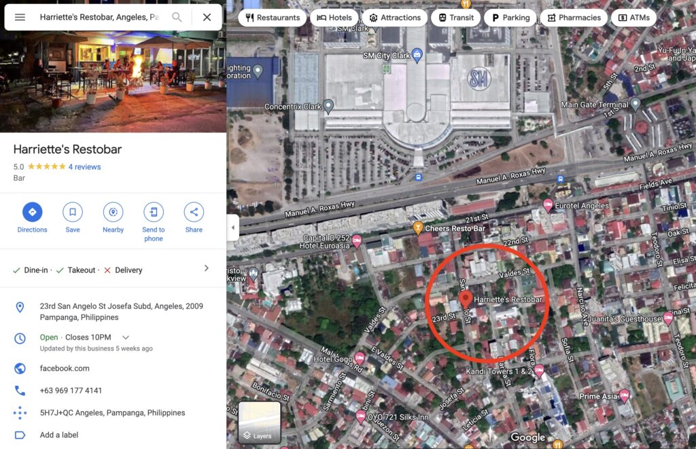Click the plus code dots icon
This screenshot has width=696, height=449.
click(x=20, y=412)
